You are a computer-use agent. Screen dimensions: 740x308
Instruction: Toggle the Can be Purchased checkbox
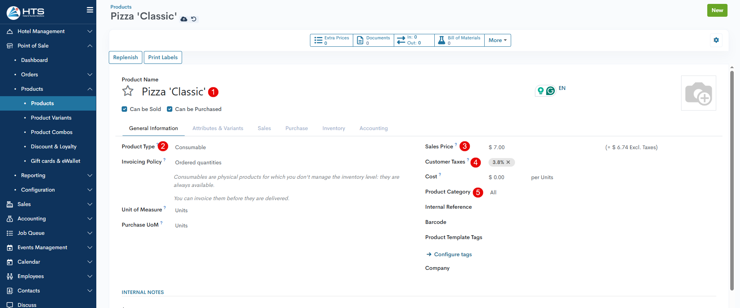170,109
